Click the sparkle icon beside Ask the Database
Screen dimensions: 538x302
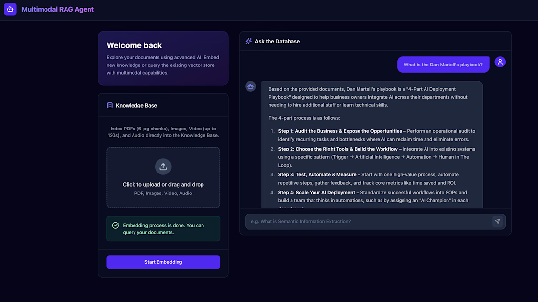[x=248, y=41]
